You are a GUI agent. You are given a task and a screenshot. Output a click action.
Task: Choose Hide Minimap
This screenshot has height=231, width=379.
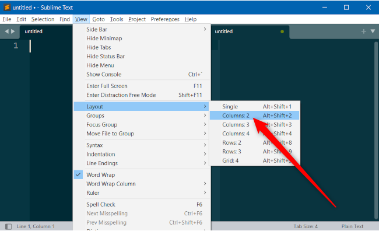point(142,38)
